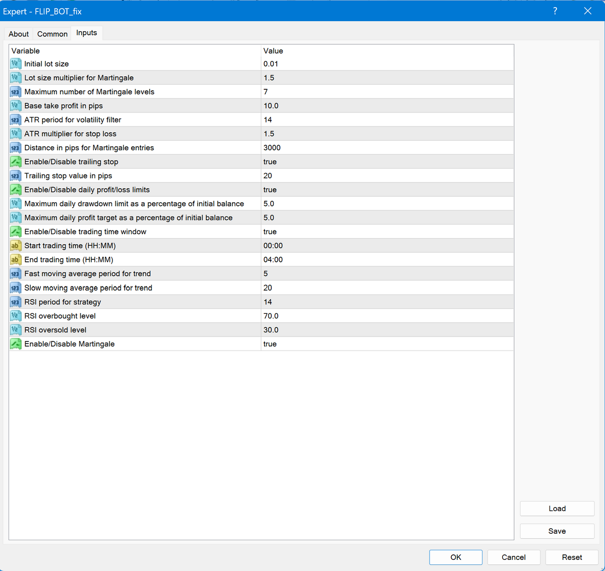Toggle the trading time window true value
The width and height of the screenshot is (605, 571).
[x=270, y=232]
